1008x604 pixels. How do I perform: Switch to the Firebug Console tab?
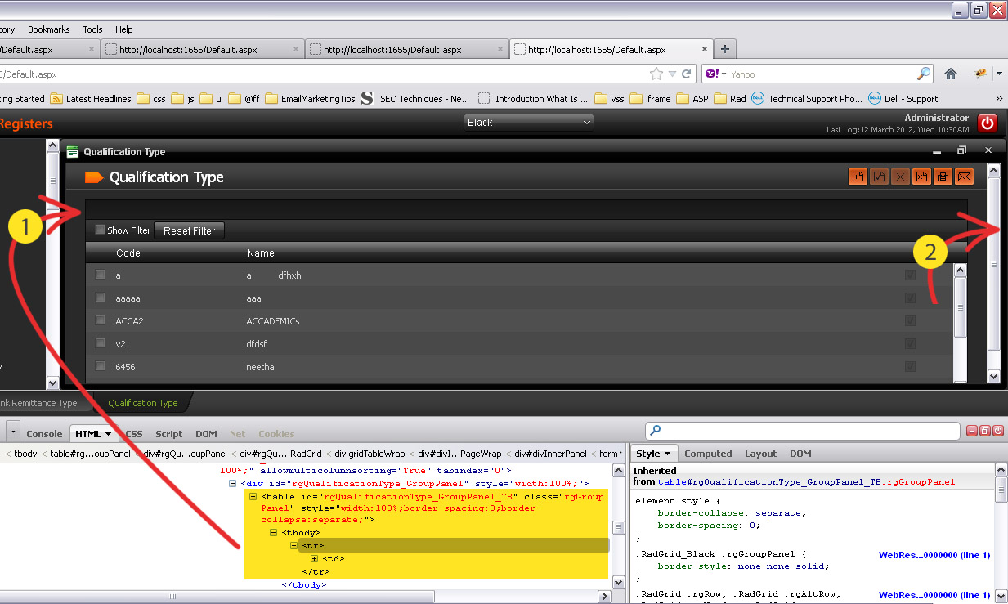pyautogui.click(x=44, y=434)
